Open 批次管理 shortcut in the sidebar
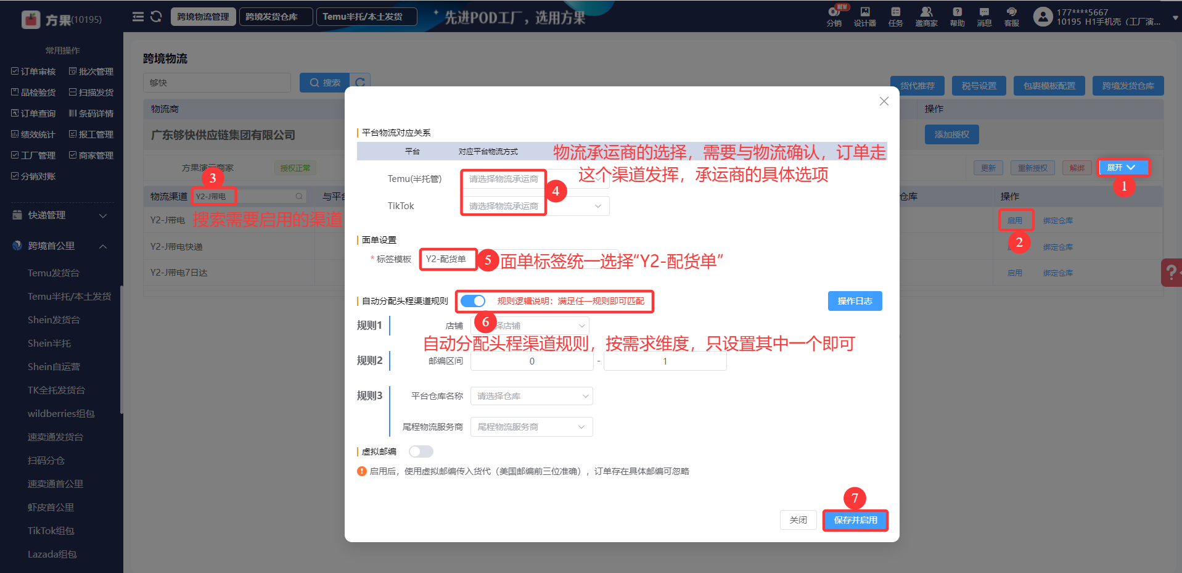Viewport: 1182px width, 573px height. 91,72
